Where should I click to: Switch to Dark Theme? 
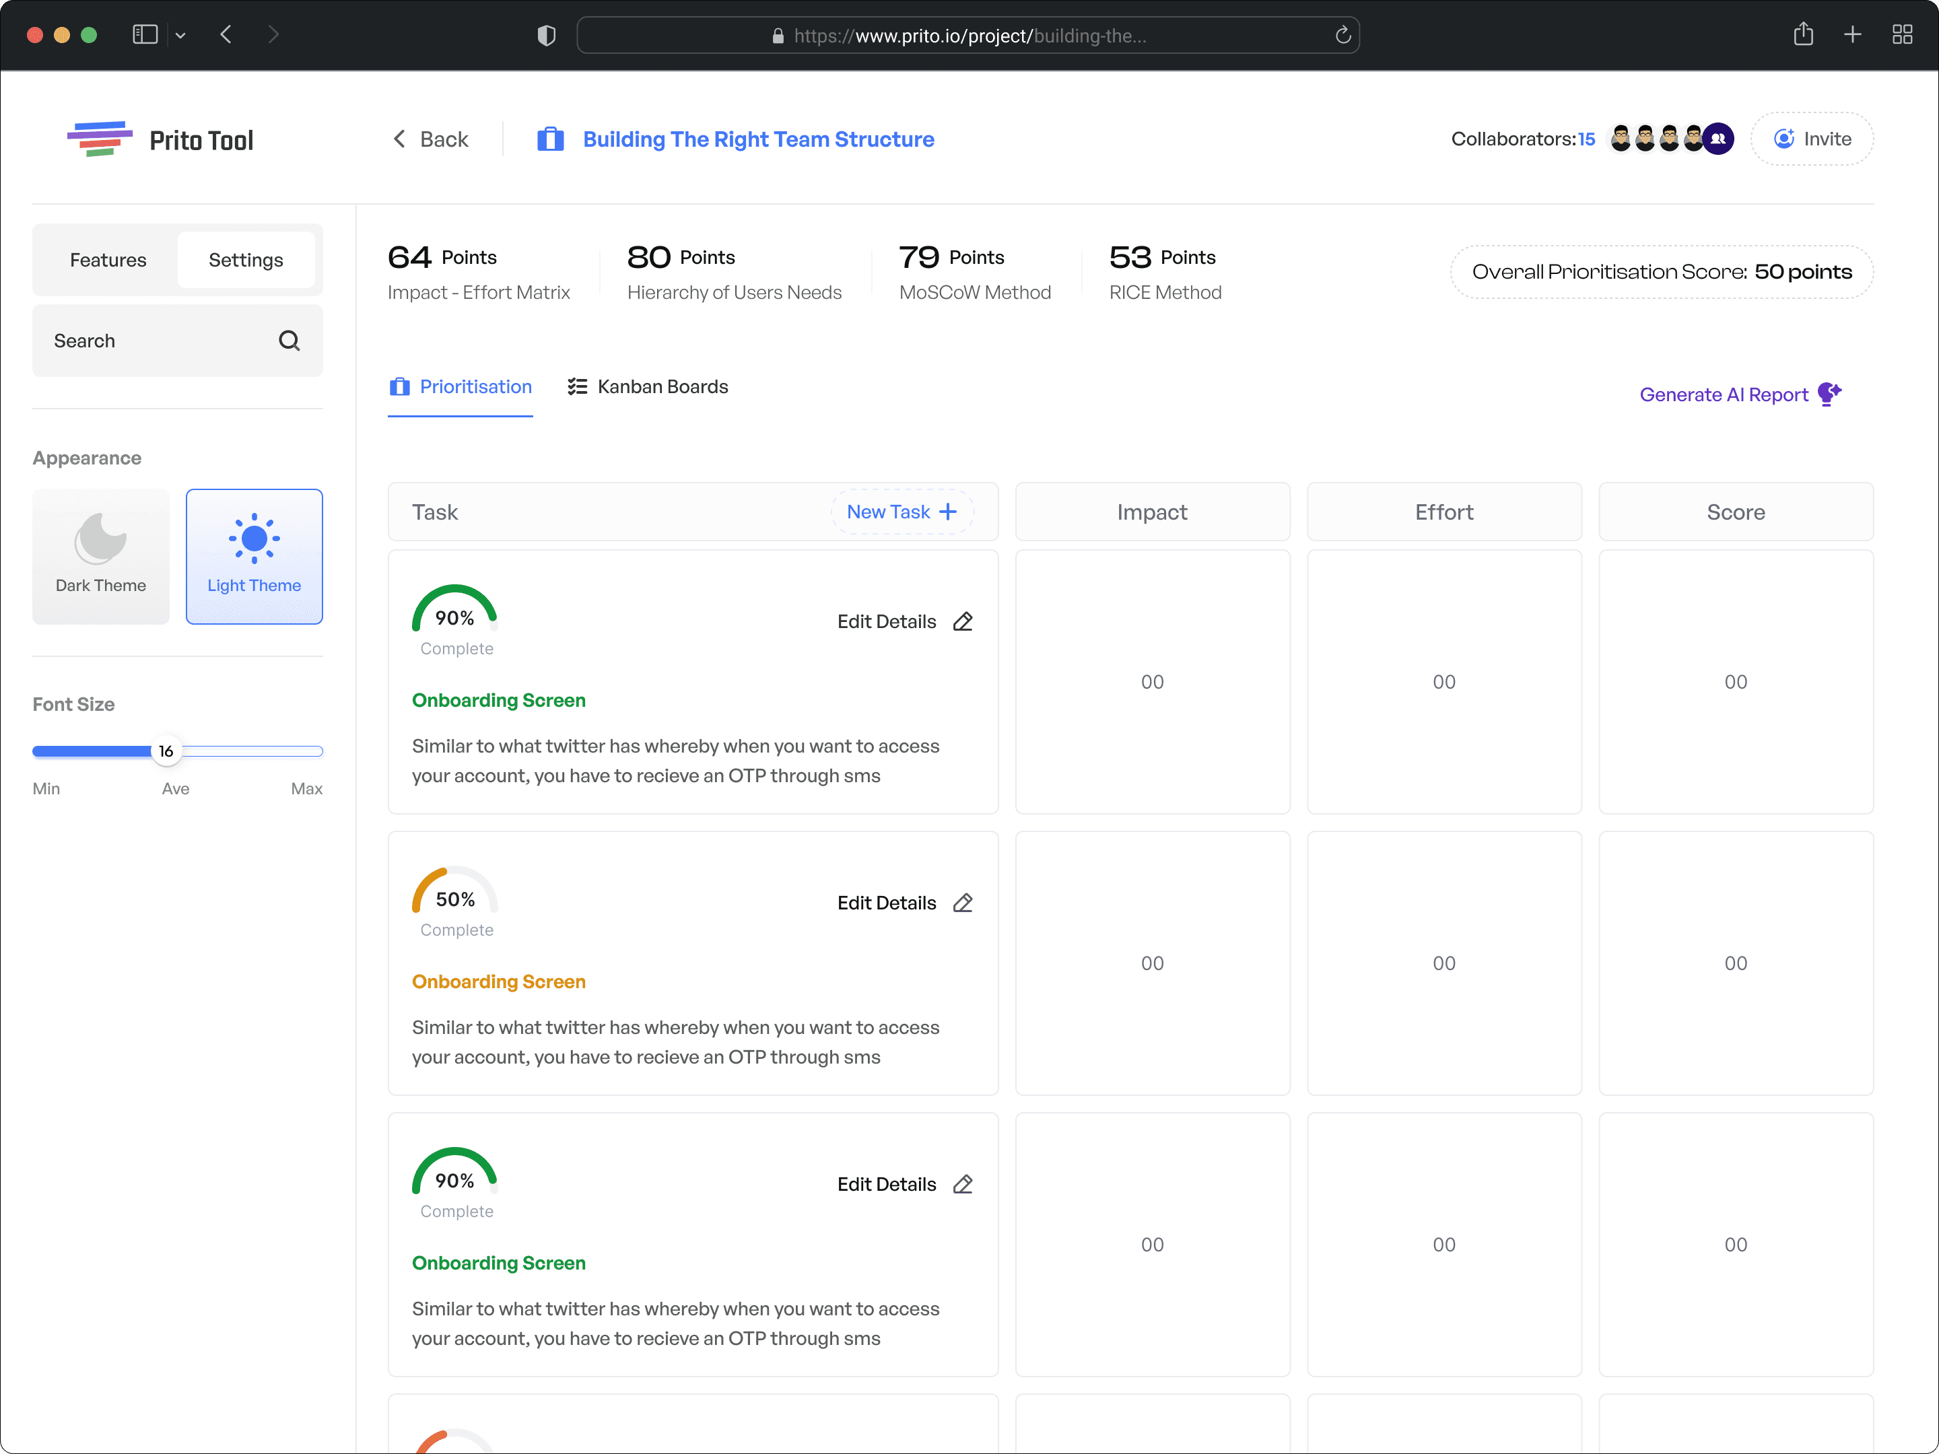101,557
